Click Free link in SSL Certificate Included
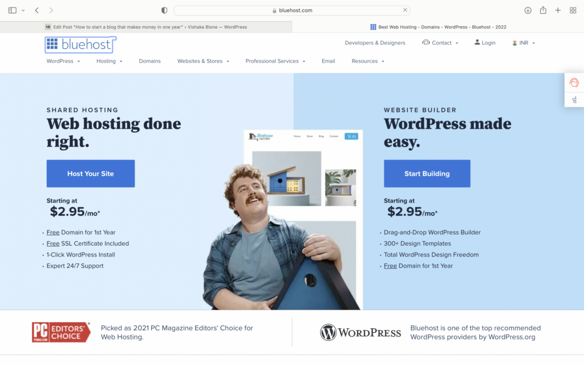Viewport: 584px width, 365px height. pos(53,244)
